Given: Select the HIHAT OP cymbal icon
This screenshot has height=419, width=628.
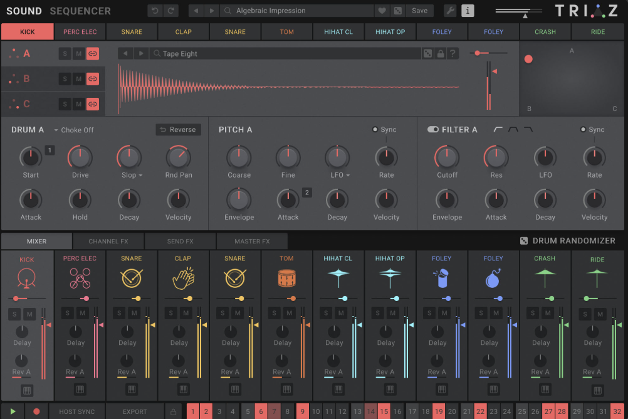Looking at the screenshot, I should 390,277.
